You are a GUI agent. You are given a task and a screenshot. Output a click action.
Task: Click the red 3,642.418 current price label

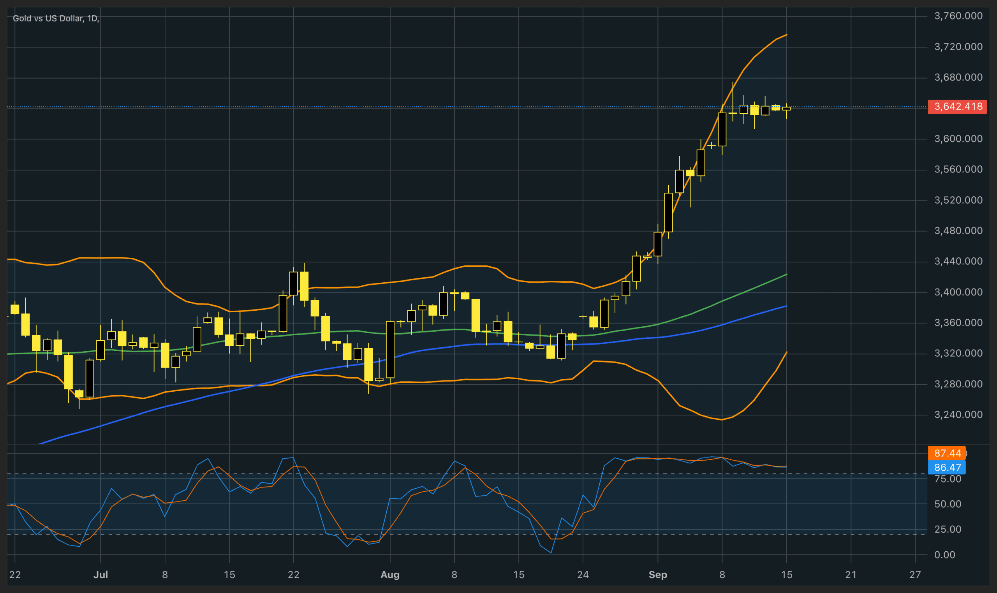point(956,107)
